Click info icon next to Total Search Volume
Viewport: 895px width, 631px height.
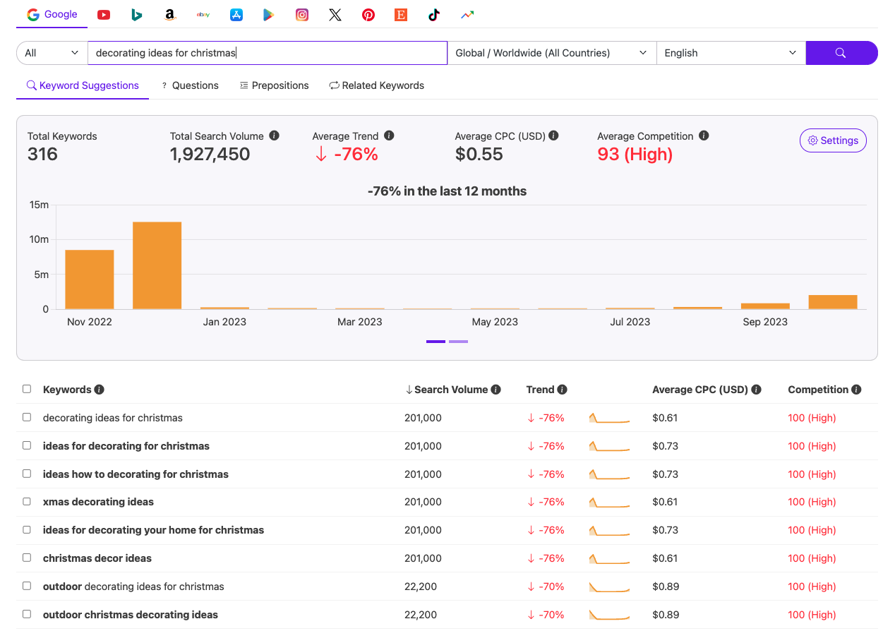pyautogui.click(x=275, y=136)
